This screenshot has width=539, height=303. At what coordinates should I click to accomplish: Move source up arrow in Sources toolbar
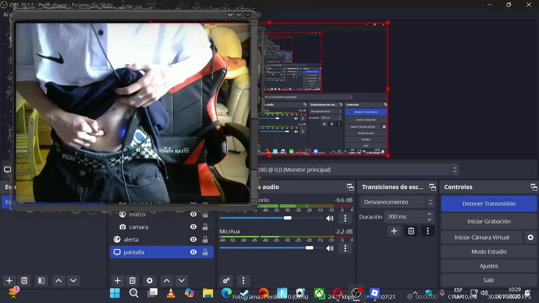tap(167, 281)
